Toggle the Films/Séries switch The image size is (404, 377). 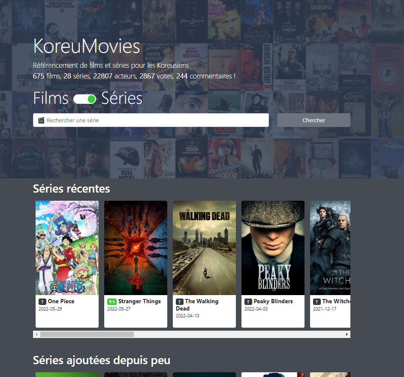pos(84,99)
